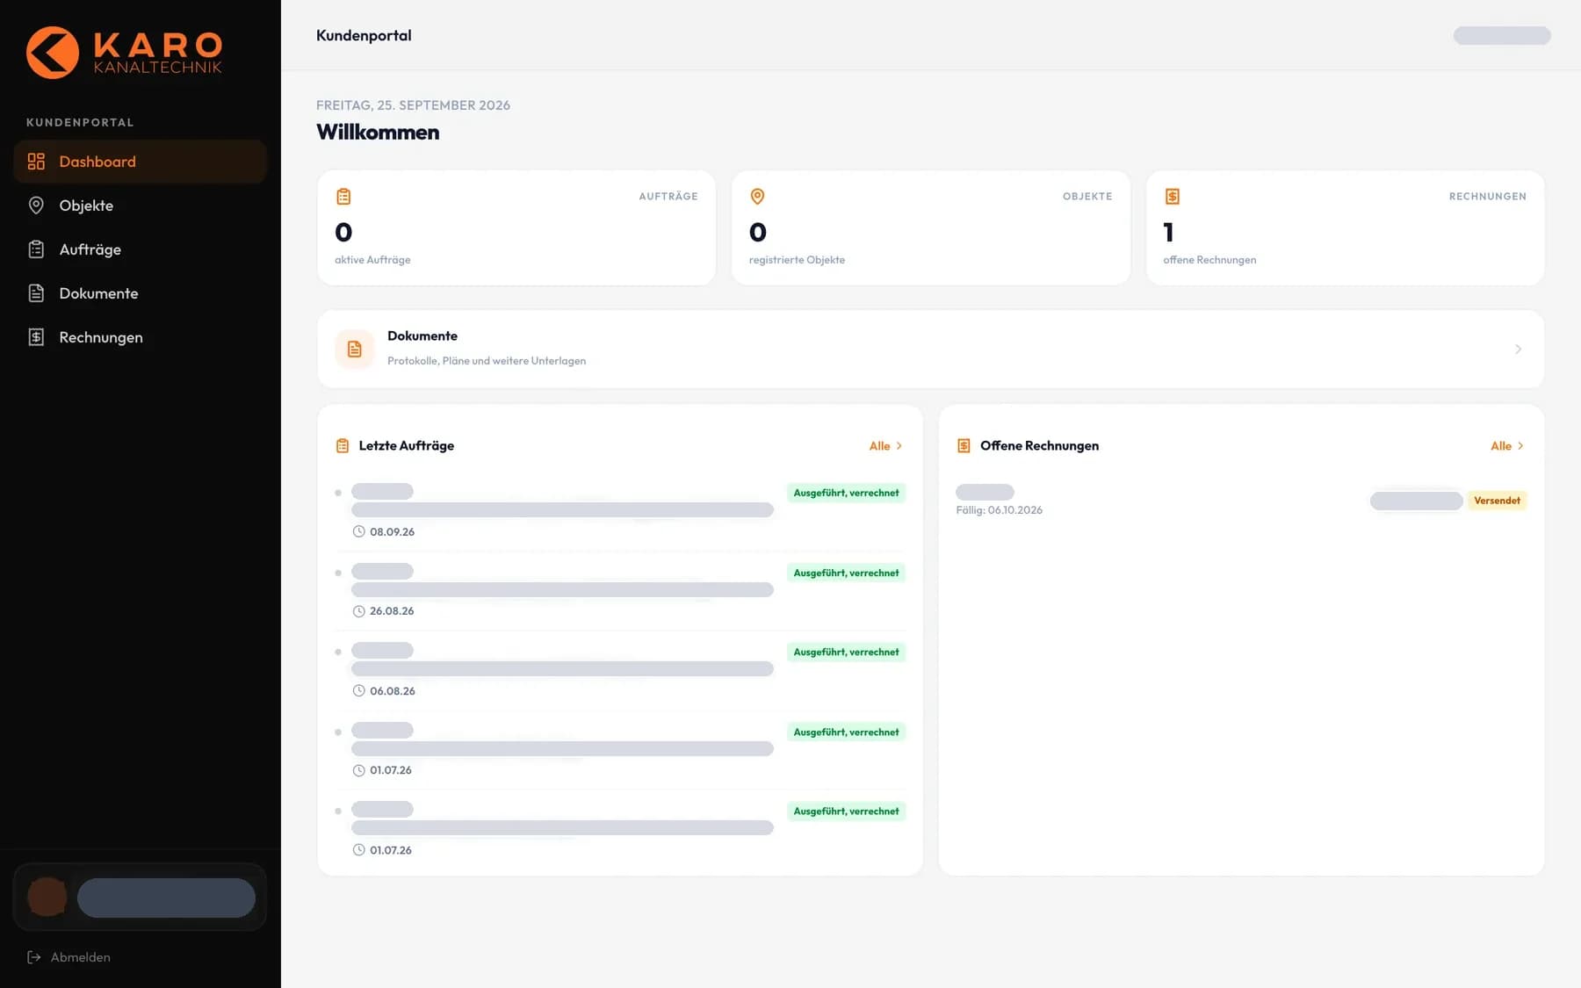This screenshot has width=1581, height=988.
Task: Open the offene Rechnungen stat card
Action: pos(1346,228)
